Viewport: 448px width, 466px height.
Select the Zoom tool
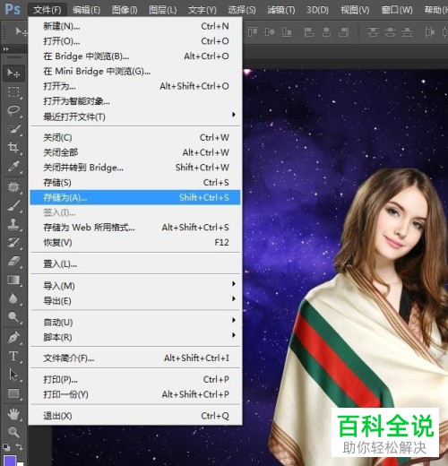pyautogui.click(x=13, y=432)
